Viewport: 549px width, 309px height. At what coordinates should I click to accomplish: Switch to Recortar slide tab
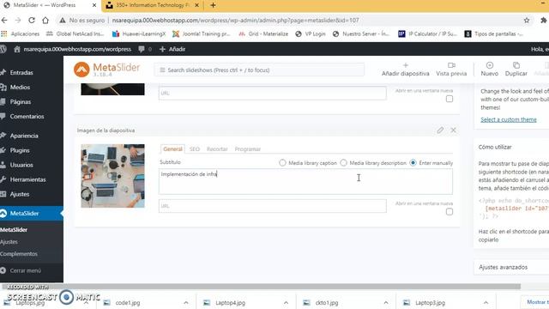tap(217, 148)
